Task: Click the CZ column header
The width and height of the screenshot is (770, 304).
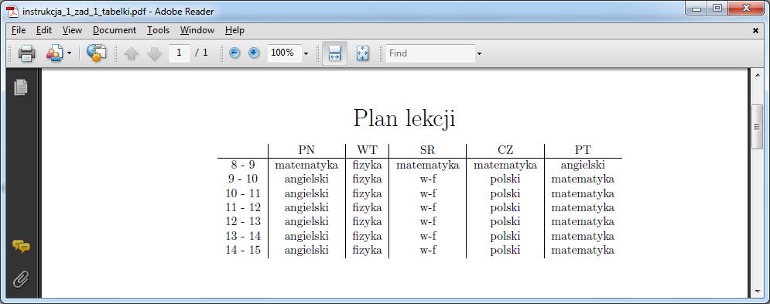Action: pyautogui.click(x=505, y=150)
